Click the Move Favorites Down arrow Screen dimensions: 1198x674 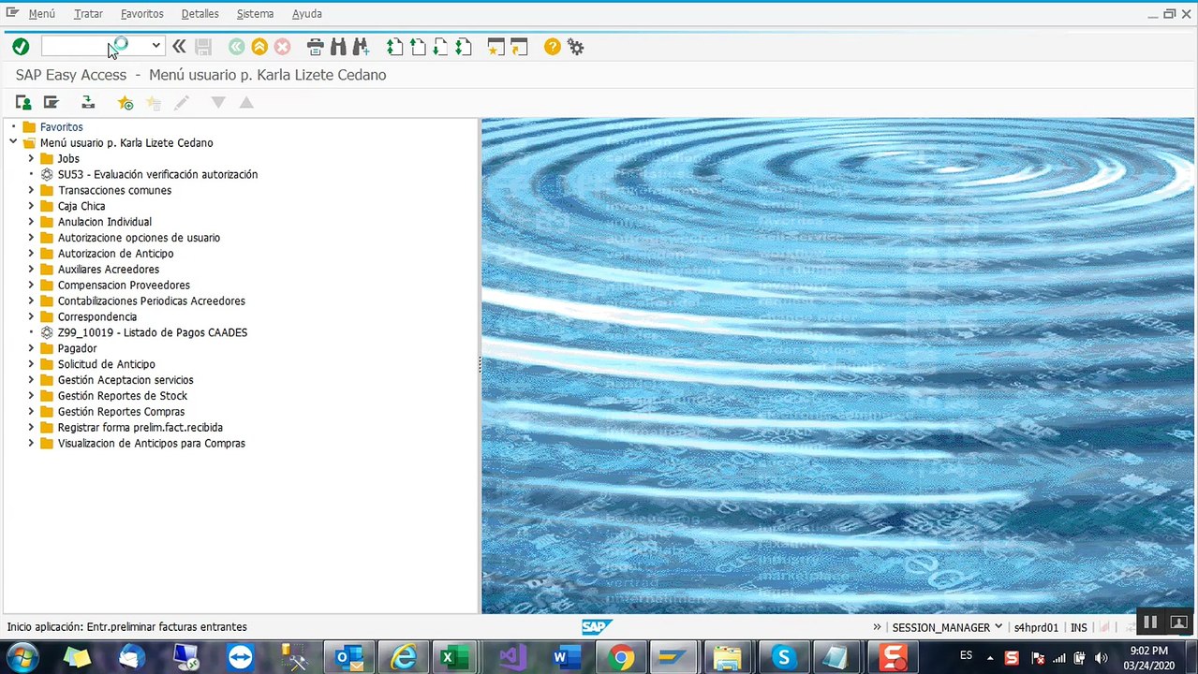[x=218, y=102]
